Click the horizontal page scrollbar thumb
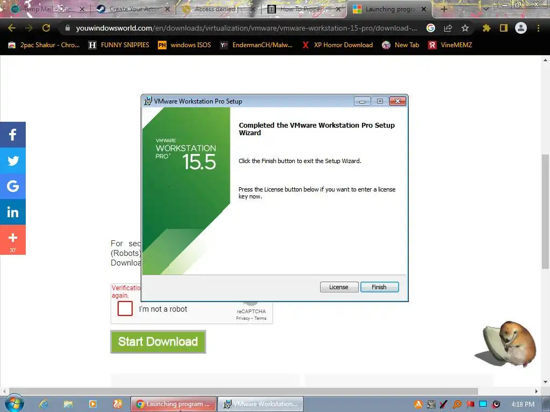This screenshot has height=412, width=550. (243, 391)
